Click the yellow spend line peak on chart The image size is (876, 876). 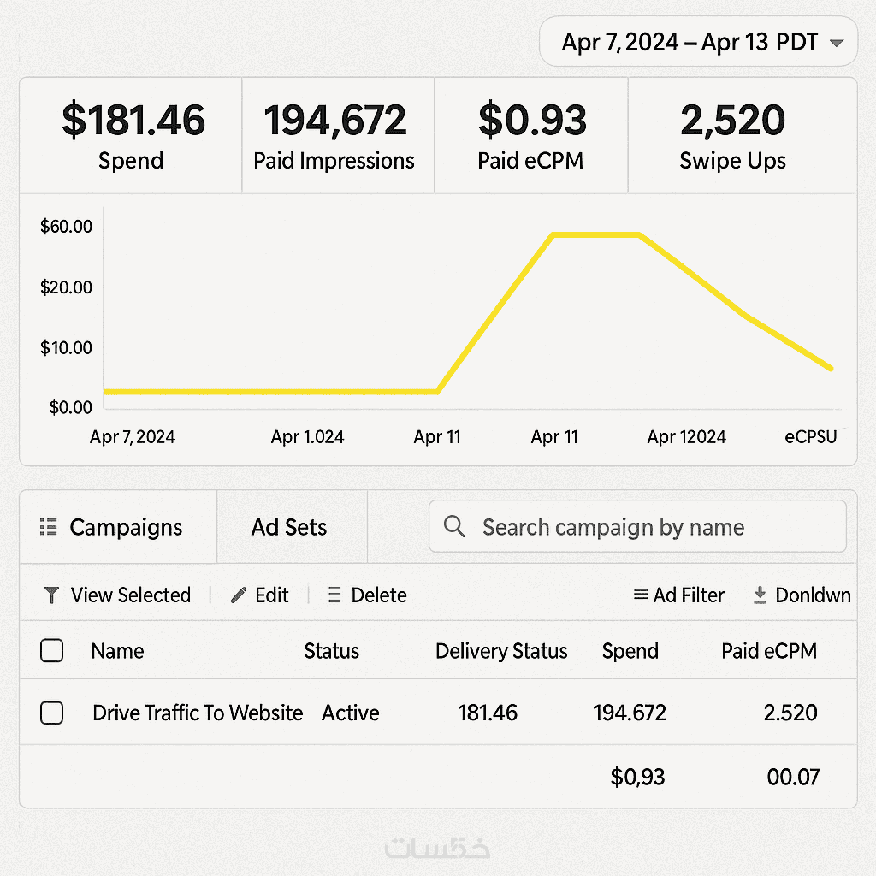pyautogui.click(x=596, y=234)
